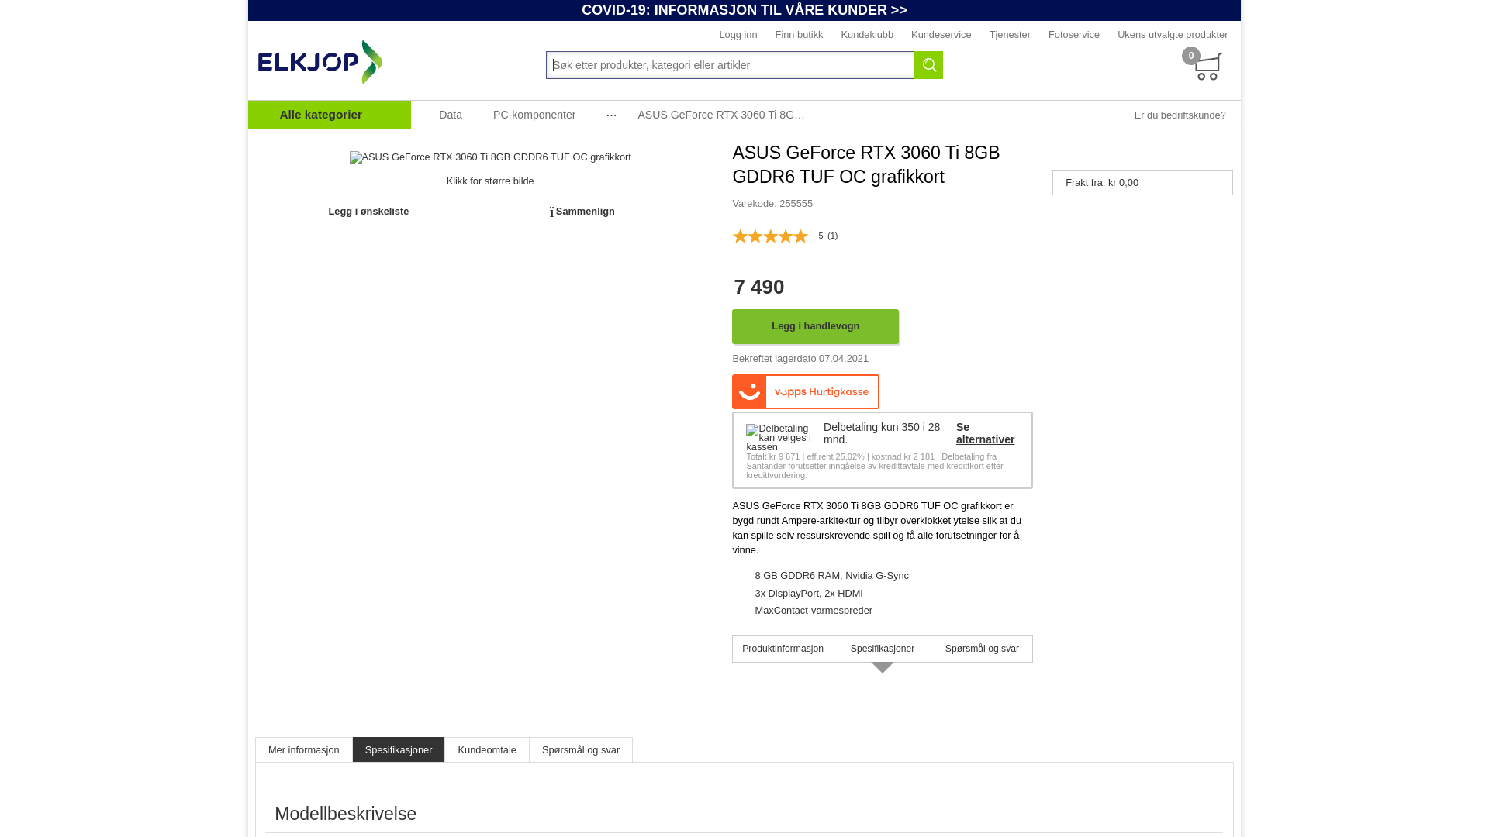This screenshot has width=1489, height=837.
Task: Go to PC-komponenter breadcrumb
Action: click(x=534, y=115)
